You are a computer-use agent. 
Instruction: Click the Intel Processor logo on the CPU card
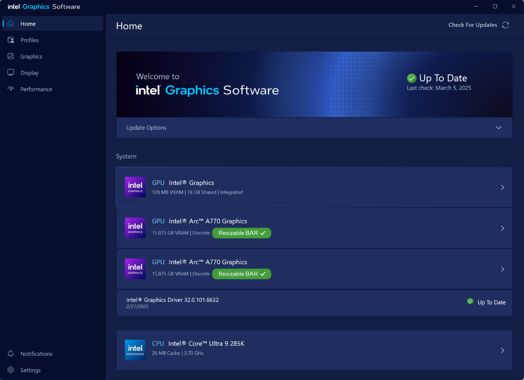click(135, 350)
